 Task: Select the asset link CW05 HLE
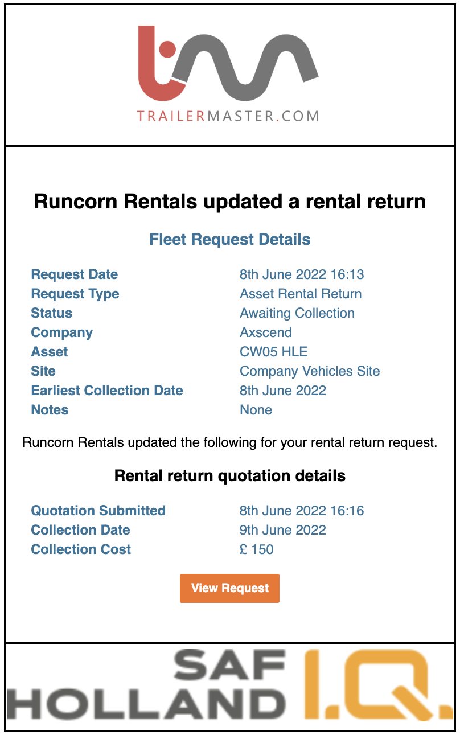[x=273, y=351]
